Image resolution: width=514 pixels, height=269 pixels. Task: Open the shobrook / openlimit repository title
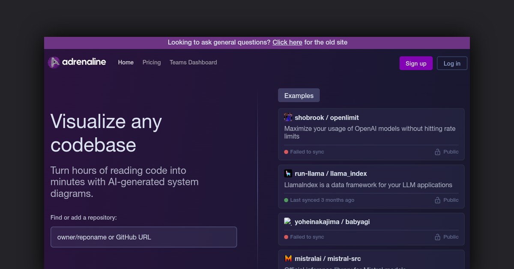(326, 117)
